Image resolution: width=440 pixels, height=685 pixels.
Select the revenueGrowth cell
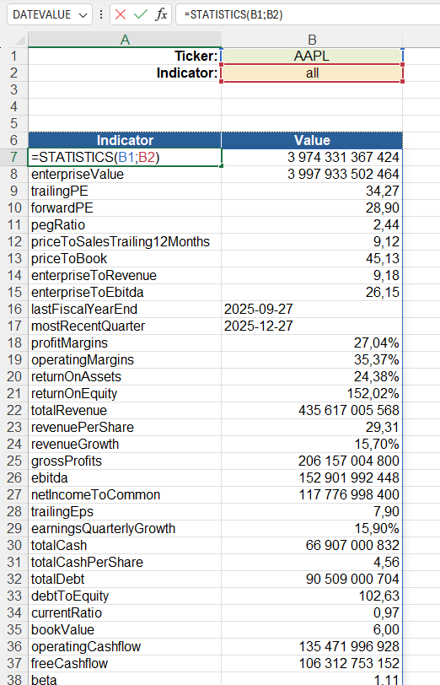pos(125,445)
